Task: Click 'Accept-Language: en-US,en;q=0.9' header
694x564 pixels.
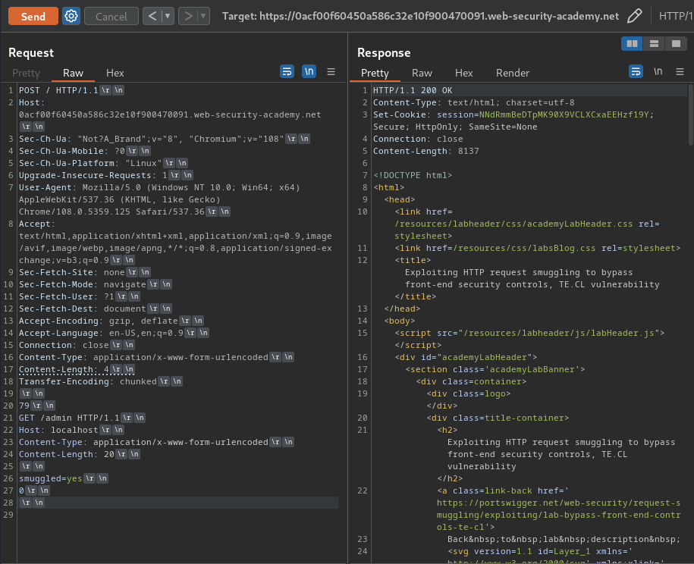Action: 101,333
